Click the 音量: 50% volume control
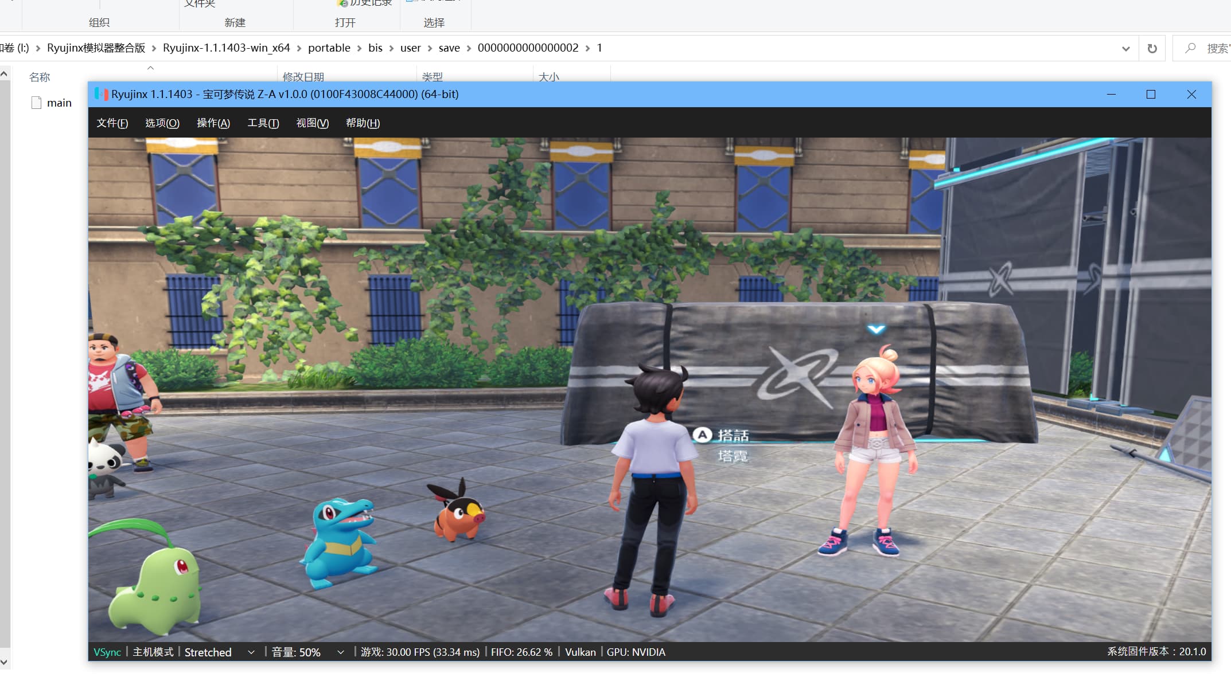 296,652
